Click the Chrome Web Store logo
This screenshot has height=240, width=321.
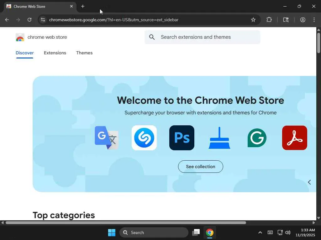tap(20, 37)
